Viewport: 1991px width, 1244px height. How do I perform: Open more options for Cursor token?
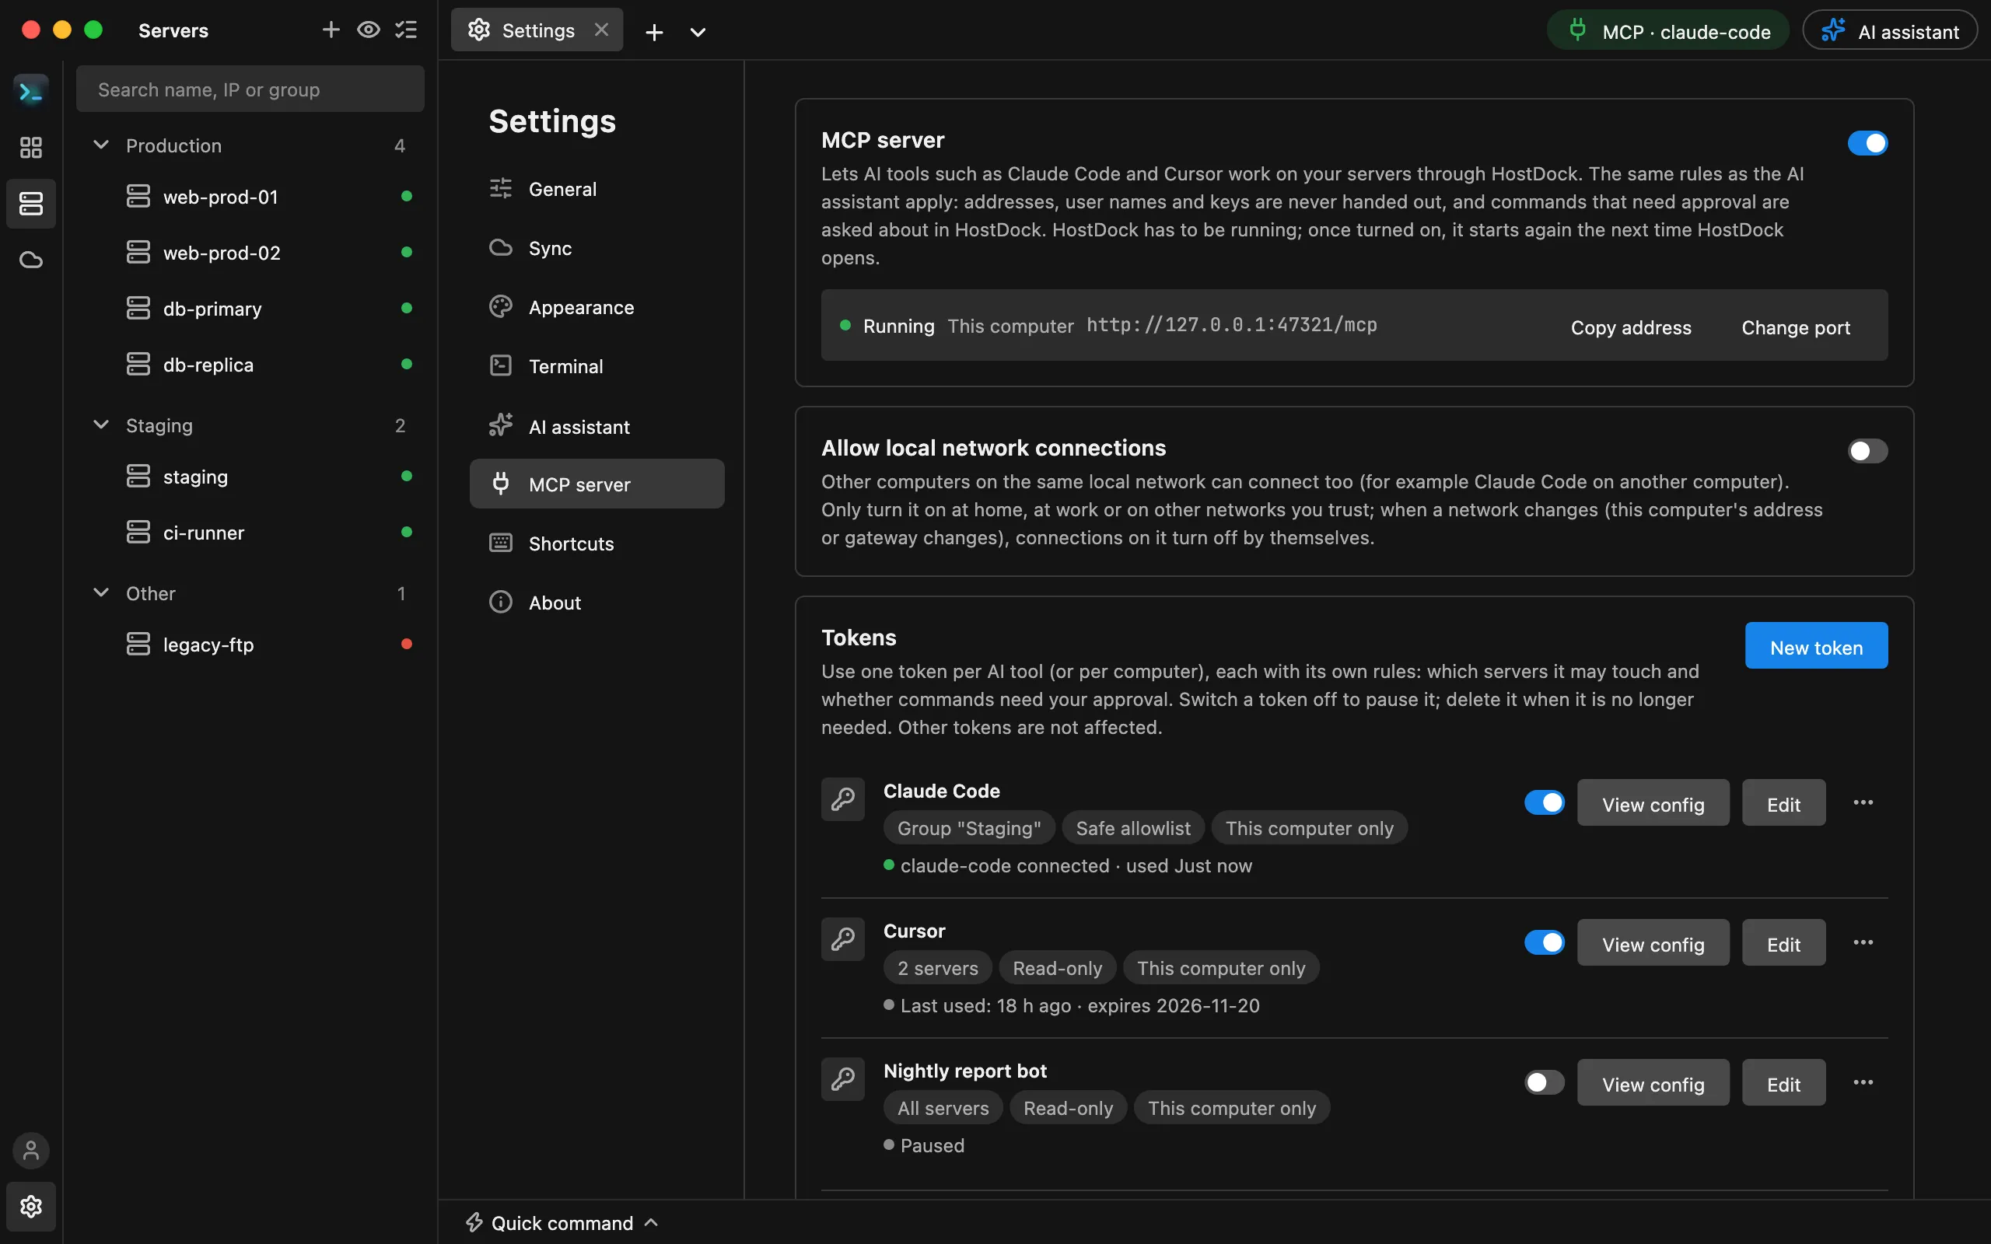click(1863, 942)
